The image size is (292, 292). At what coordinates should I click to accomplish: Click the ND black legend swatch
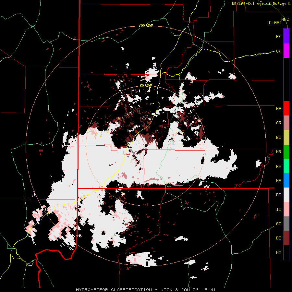[x=286, y=252]
